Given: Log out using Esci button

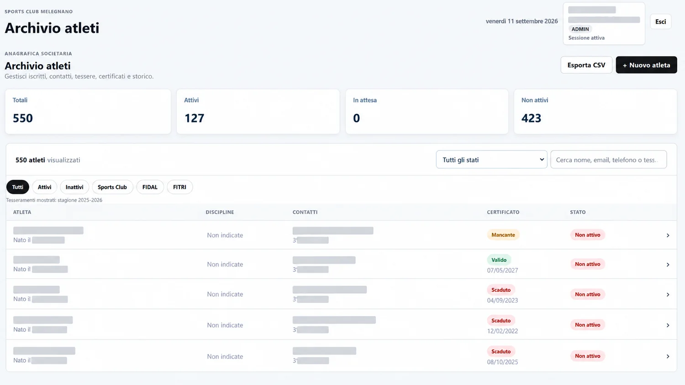Looking at the screenshot, I should (x=660, y=21).
